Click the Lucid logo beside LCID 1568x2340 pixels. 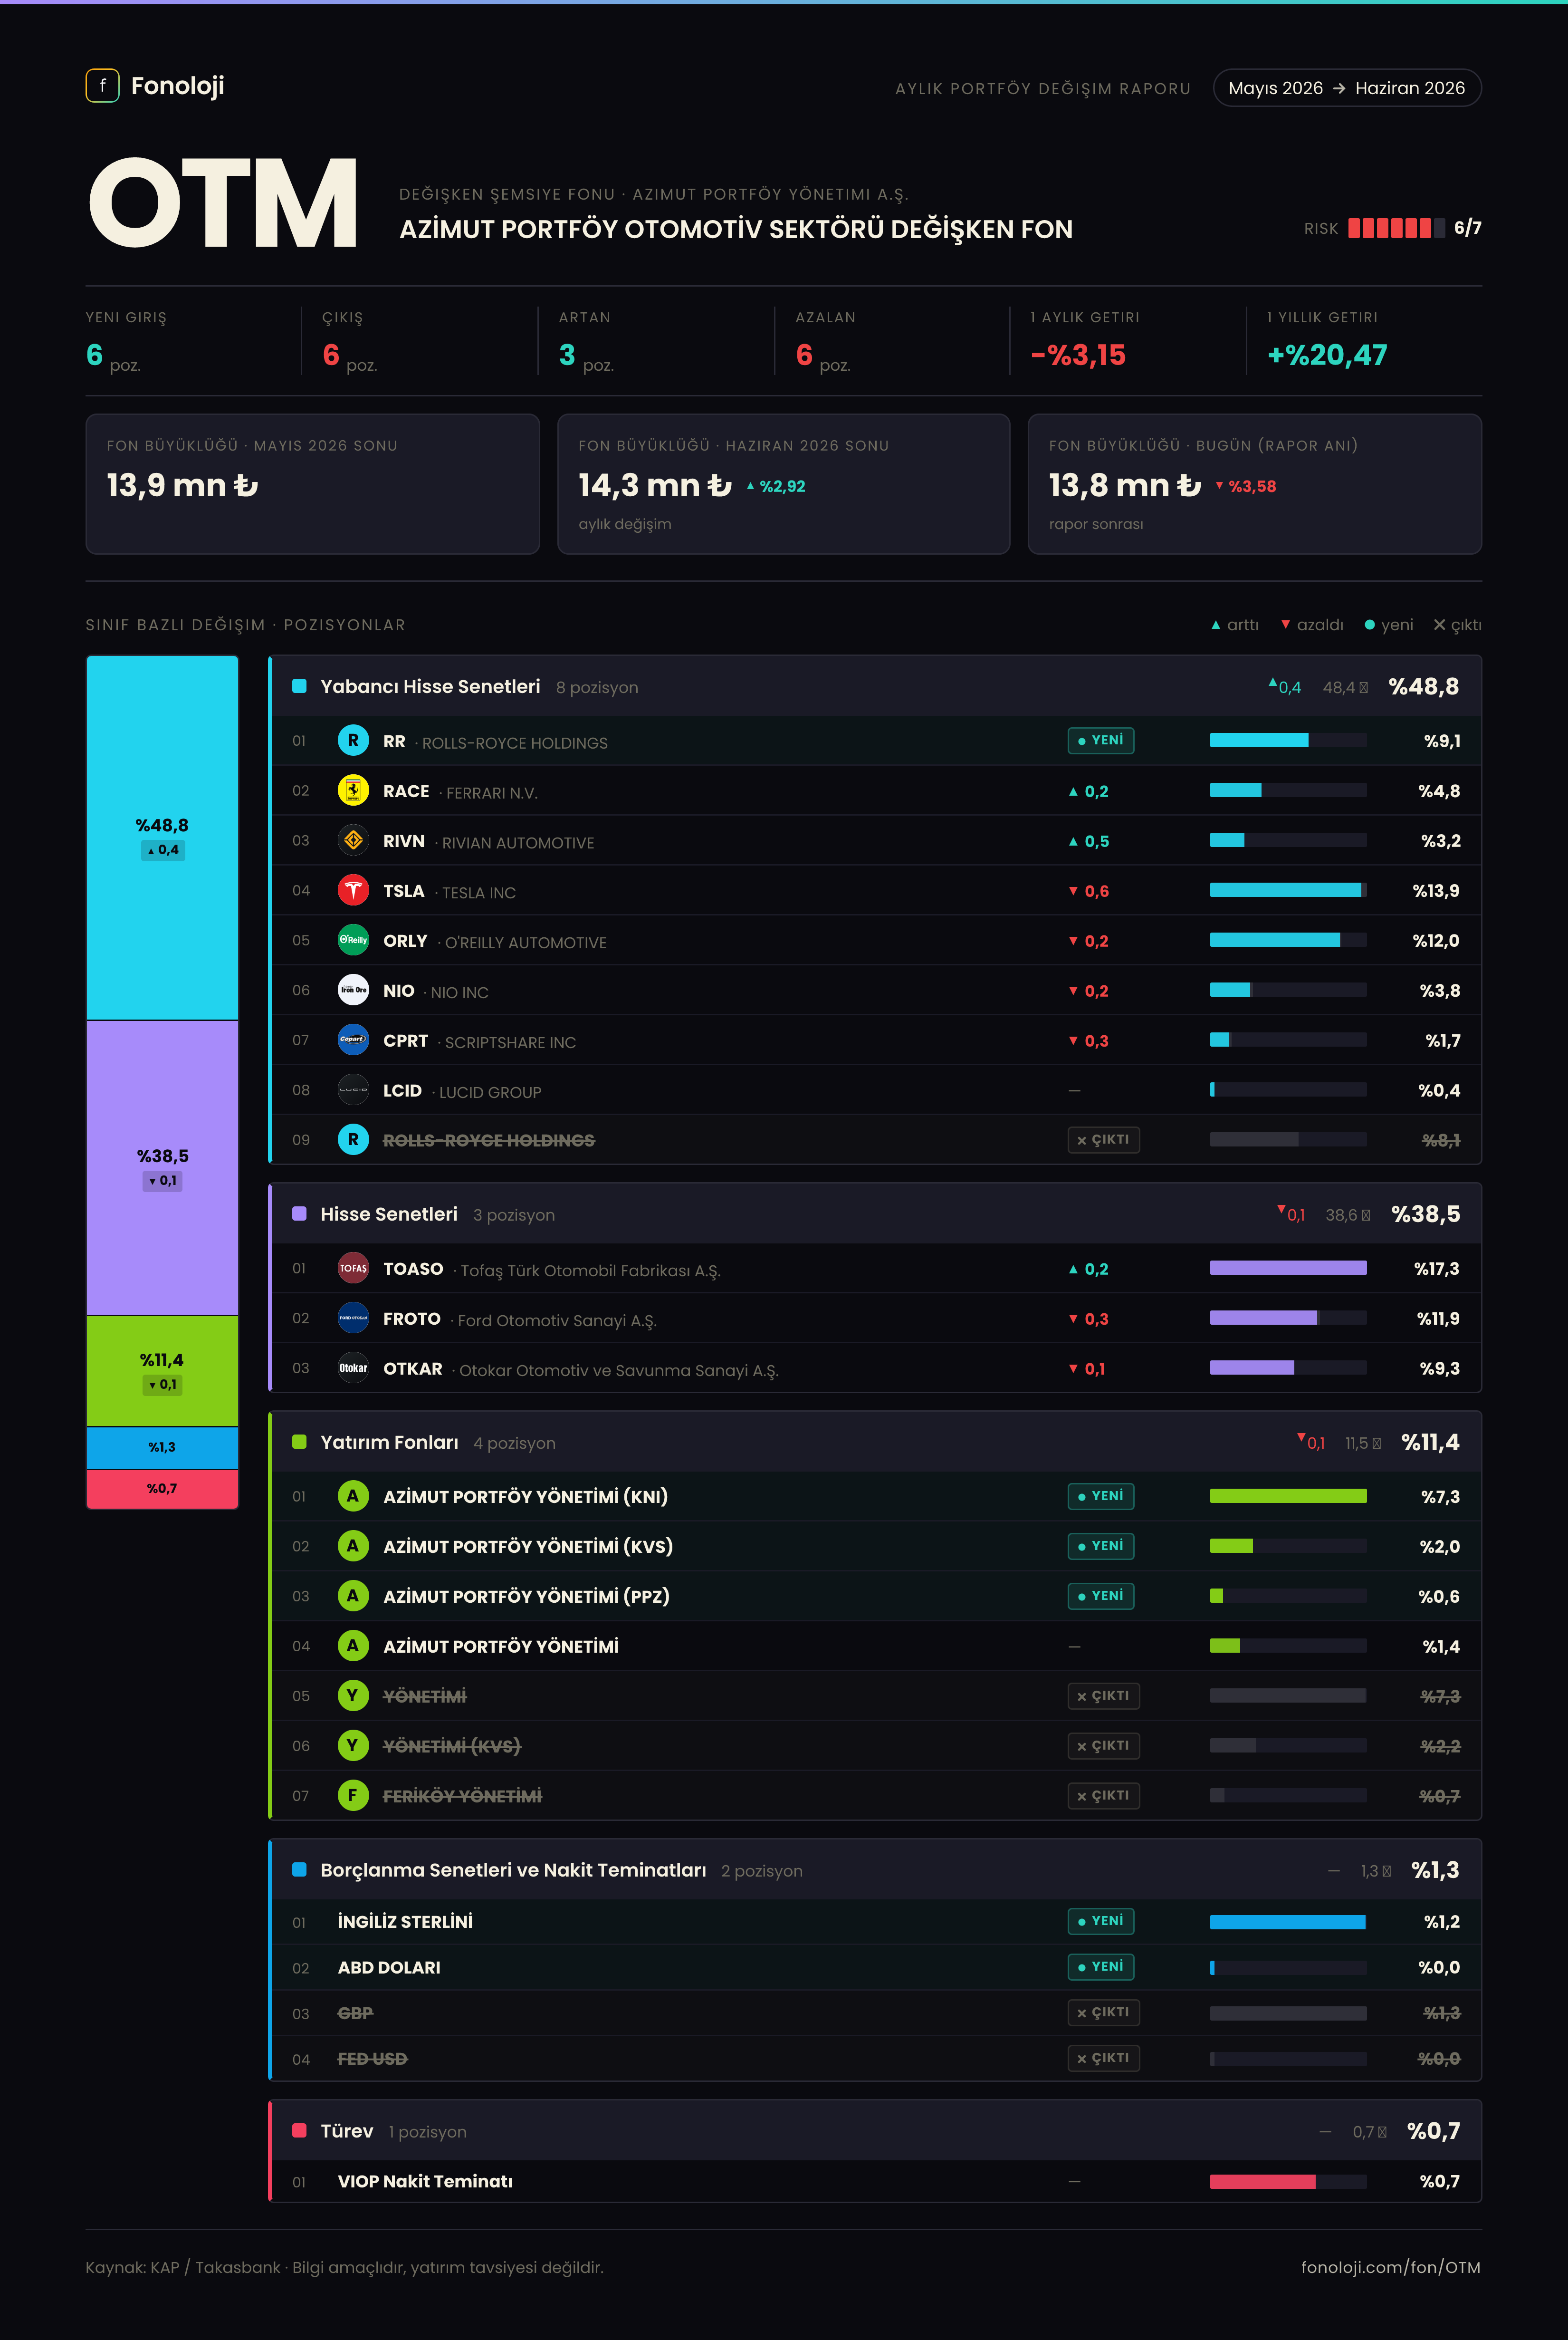click(353, 1090)
